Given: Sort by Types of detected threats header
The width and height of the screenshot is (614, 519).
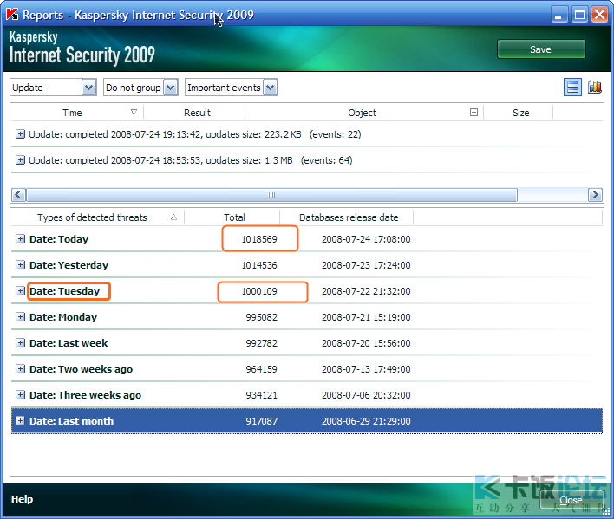Looking at the screenshot, I should [97, 217].
